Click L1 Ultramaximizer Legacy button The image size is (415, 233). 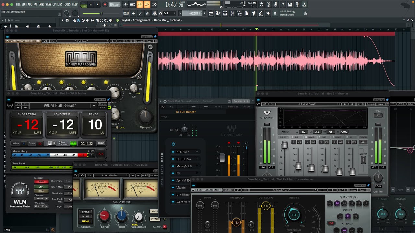229,190
